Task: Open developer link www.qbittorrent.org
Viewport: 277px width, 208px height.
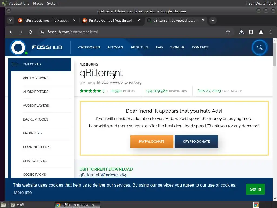Action: tap(119, 82)
